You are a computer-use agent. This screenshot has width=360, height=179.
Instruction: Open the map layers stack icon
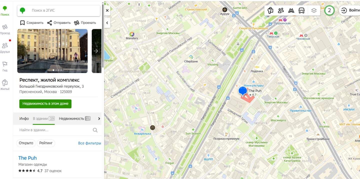314,10
